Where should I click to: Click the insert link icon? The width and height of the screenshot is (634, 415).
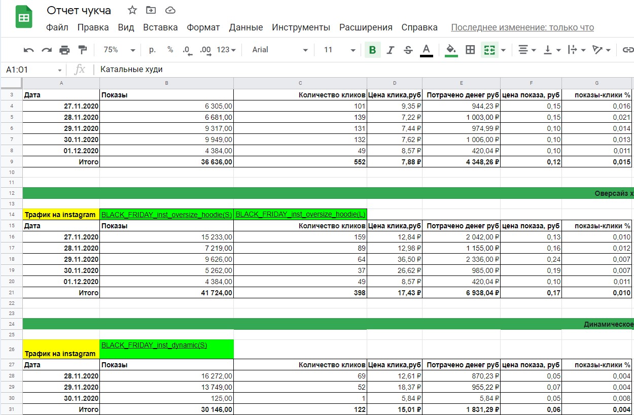click(x=628, y=50)
